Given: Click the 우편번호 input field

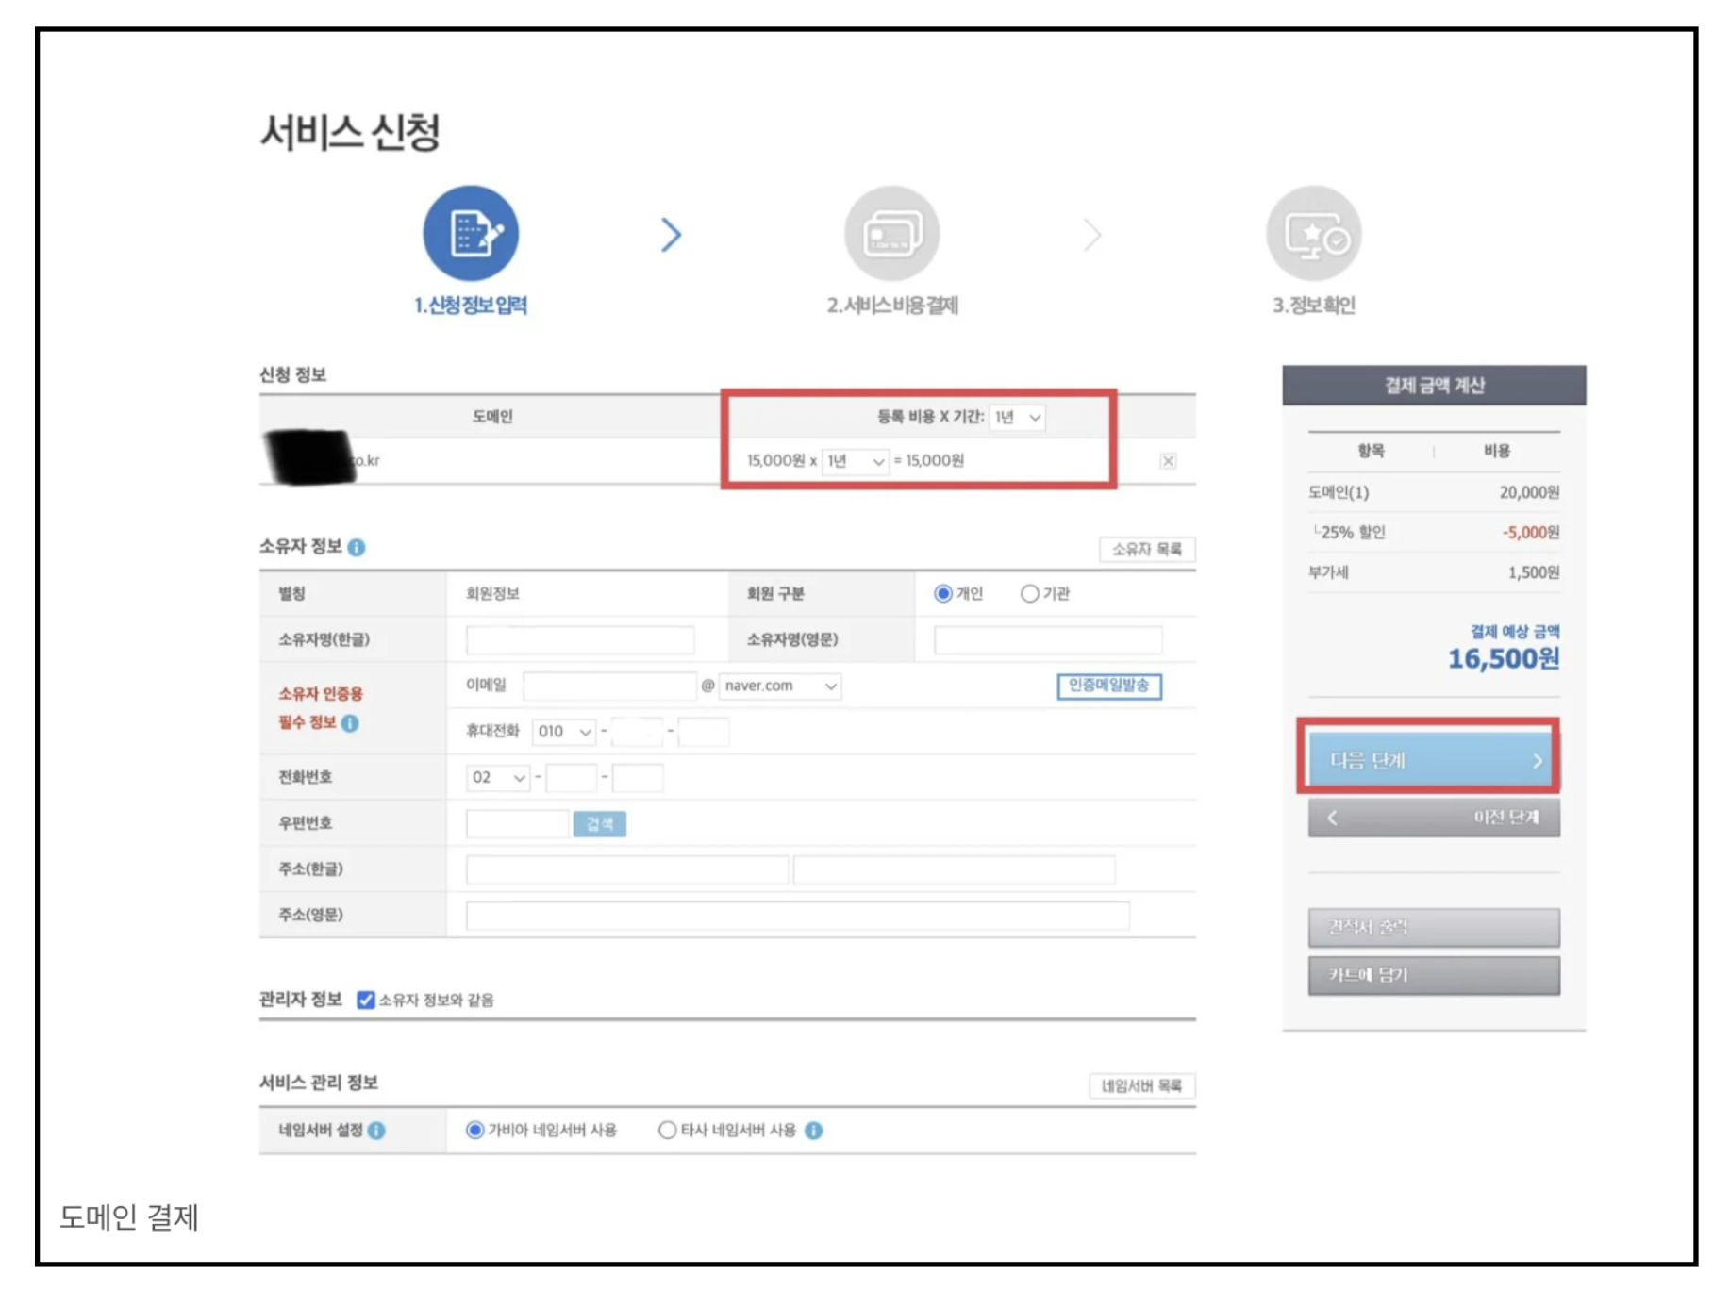Looking at the screenshot, I should pyautogui.click(x=517, y=823).
